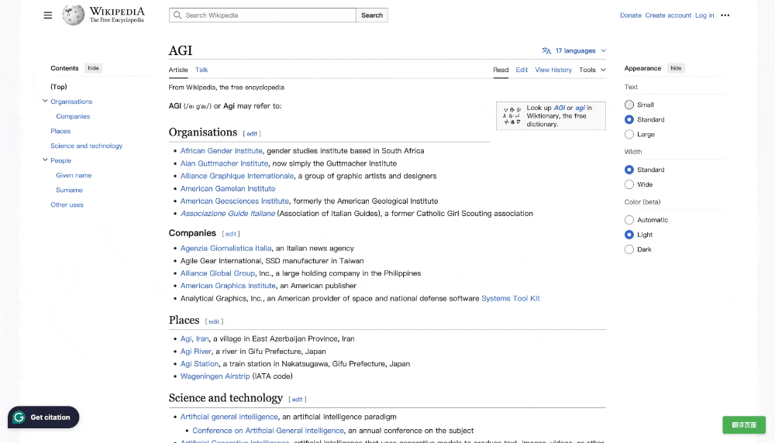Select Standard text size
The width and height of the screenshot is (775, 443).
629,119
